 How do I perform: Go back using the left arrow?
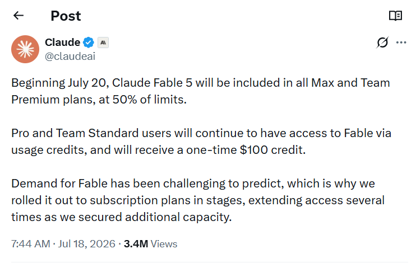click(x=19, y=16)
